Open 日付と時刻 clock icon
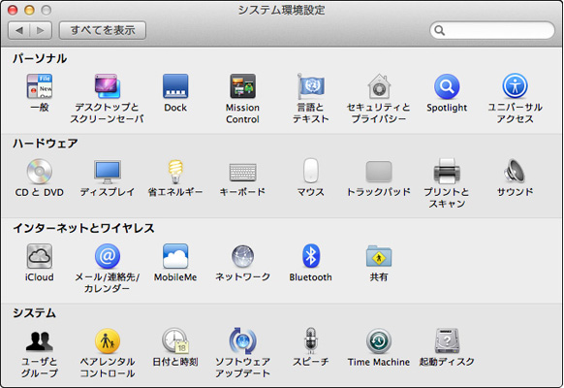564x388 pixels. tap(175, 340)
